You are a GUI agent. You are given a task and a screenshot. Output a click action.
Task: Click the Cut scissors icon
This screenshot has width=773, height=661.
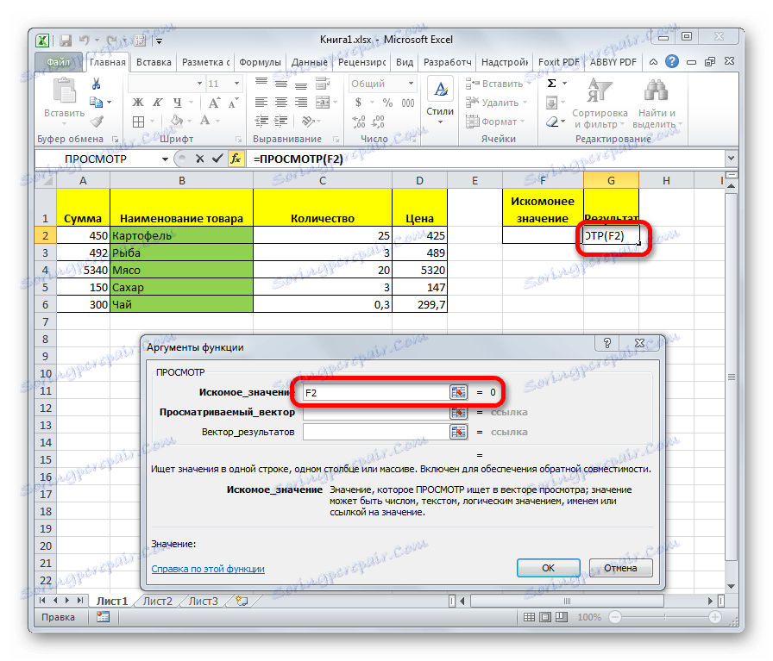click(x=96, y=84)
